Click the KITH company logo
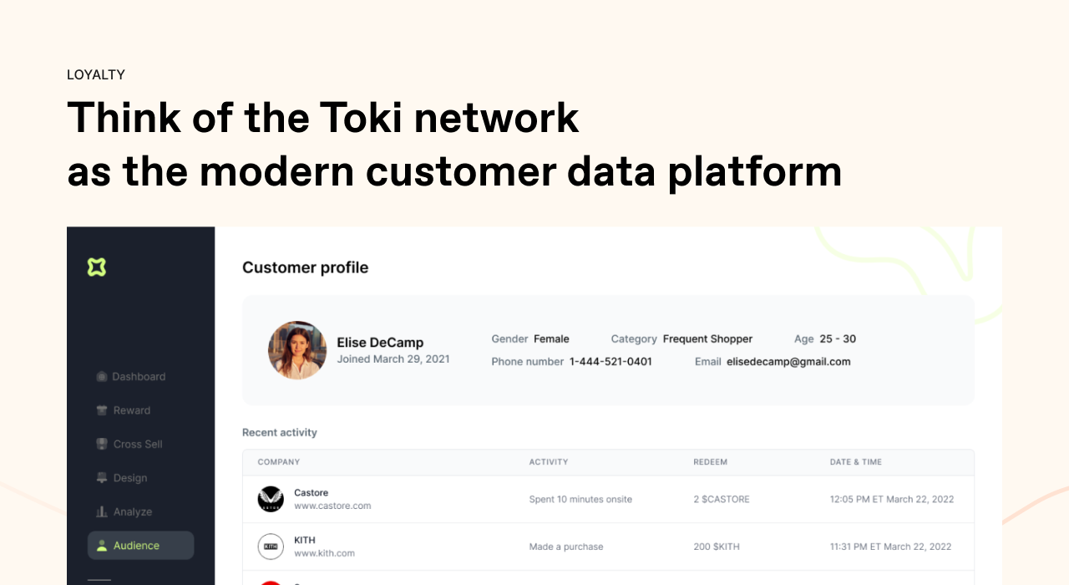1069x585 pixels. click(271, 547)
